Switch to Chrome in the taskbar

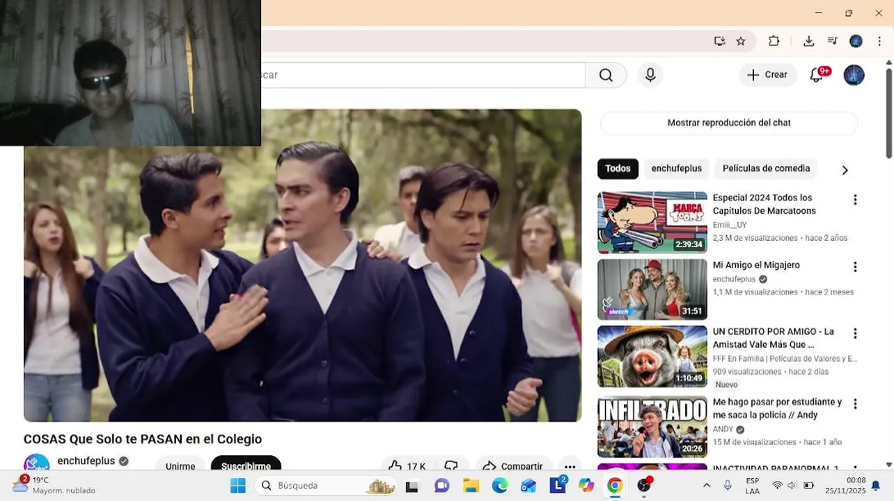pyautogui.click(x=615, y=486)
